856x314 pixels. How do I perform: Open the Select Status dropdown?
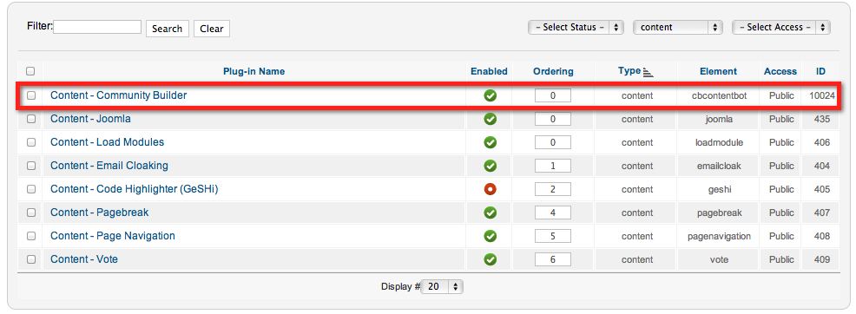[576, 27]
